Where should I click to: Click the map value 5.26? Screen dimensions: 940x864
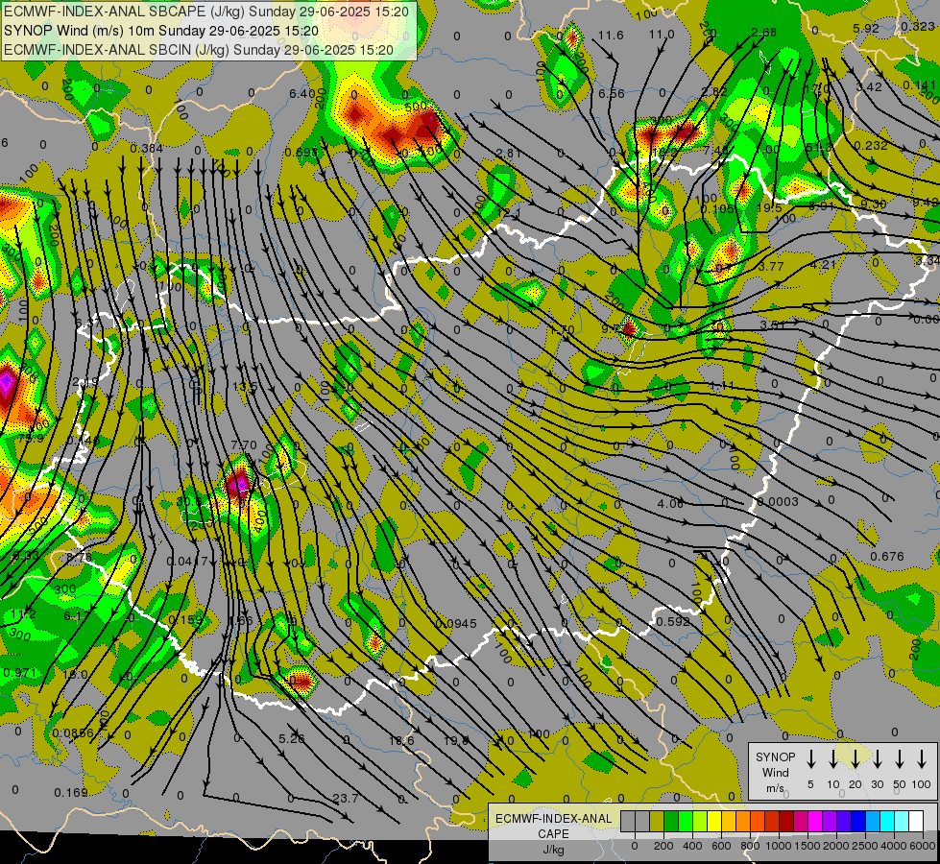[292, 738]
